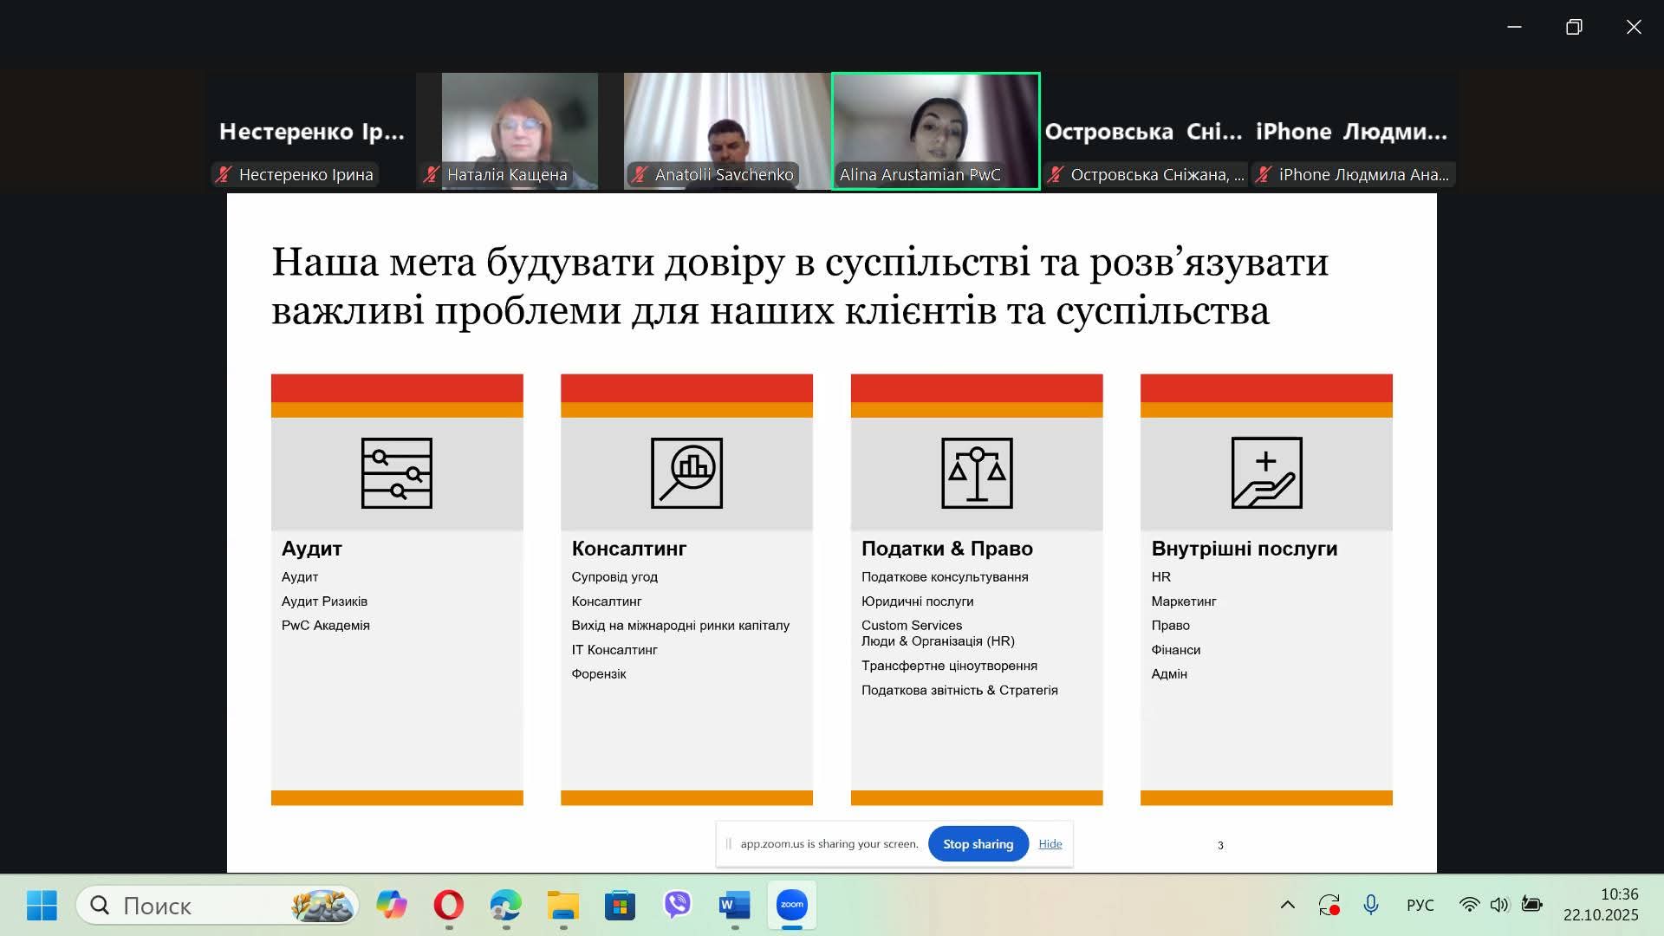Open Opera browser taskbar icon

click(x=448, y=906)
